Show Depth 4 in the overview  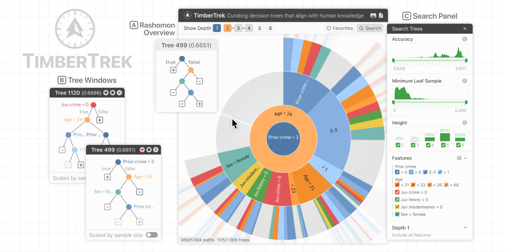coord(249,28)
